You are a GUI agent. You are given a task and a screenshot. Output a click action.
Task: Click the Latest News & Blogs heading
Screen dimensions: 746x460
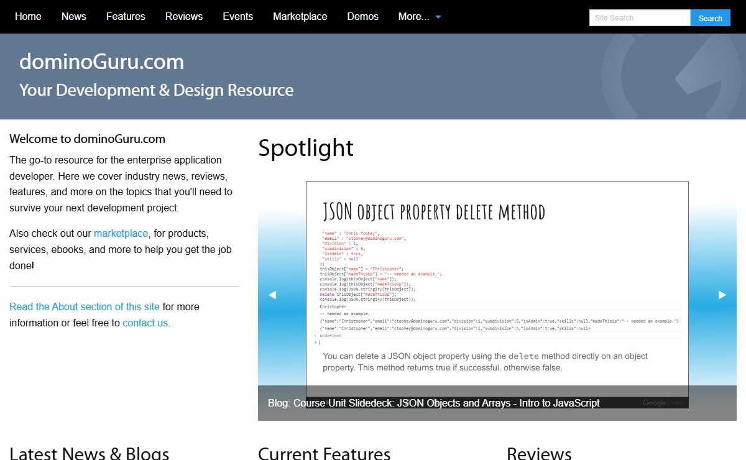[x=89, y=453]
